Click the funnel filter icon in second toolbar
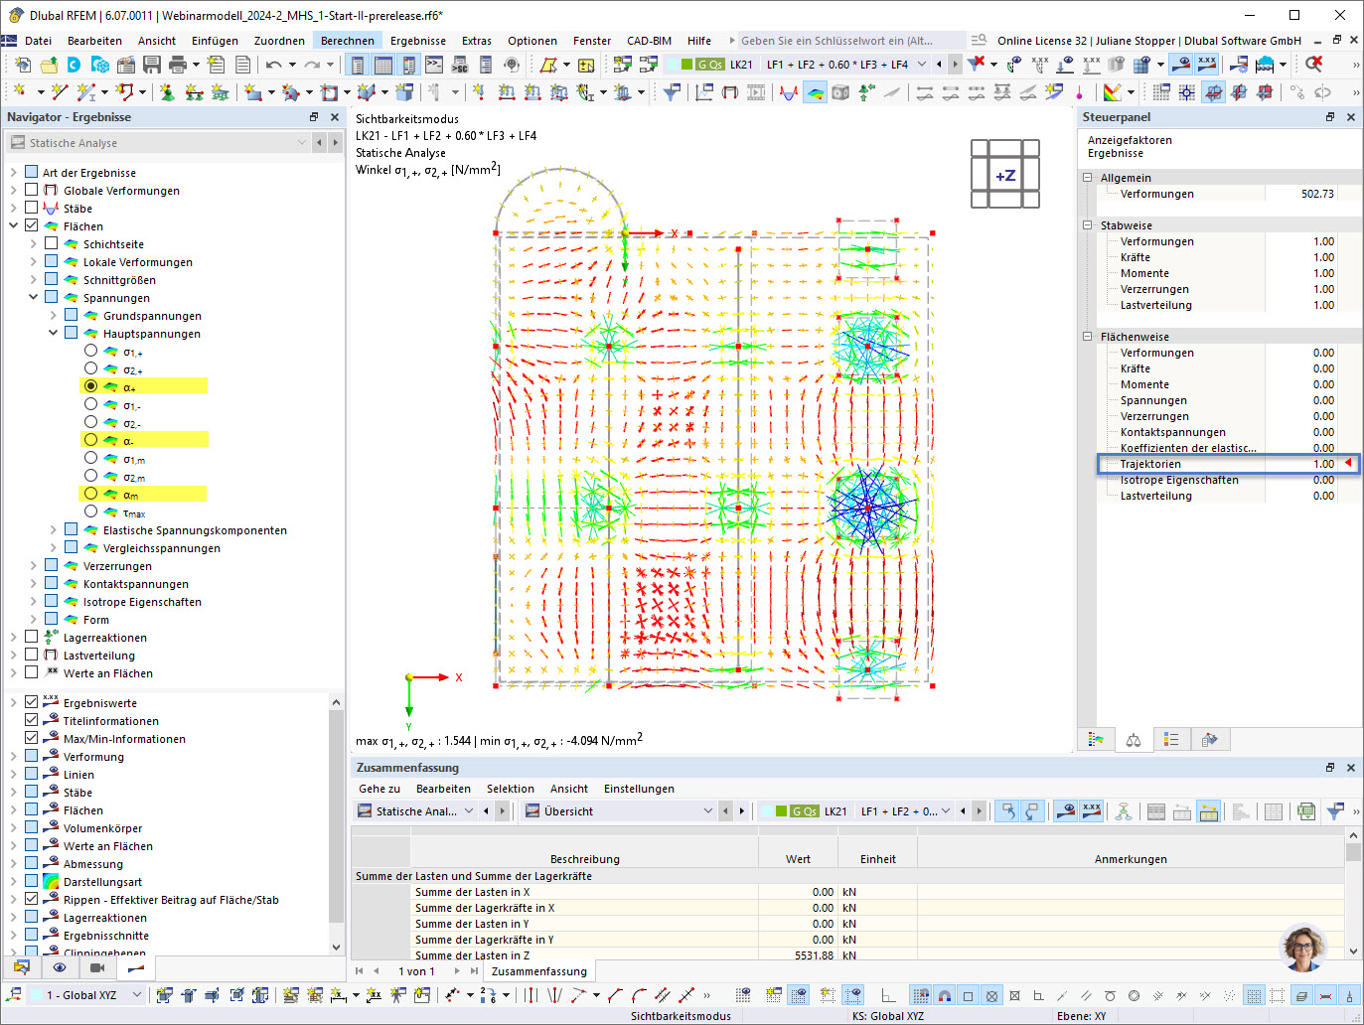The image size is (1364, 1025). pyautogui.click(x=673, y=92)
